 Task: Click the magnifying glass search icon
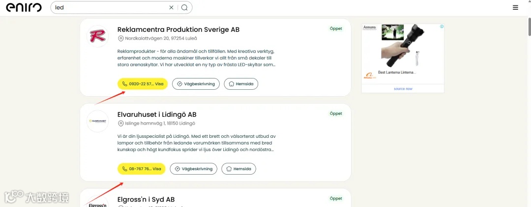tap(184, 8)
